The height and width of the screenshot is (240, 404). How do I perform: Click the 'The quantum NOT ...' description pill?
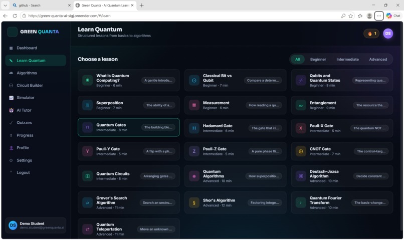click(x=369, y=128)
